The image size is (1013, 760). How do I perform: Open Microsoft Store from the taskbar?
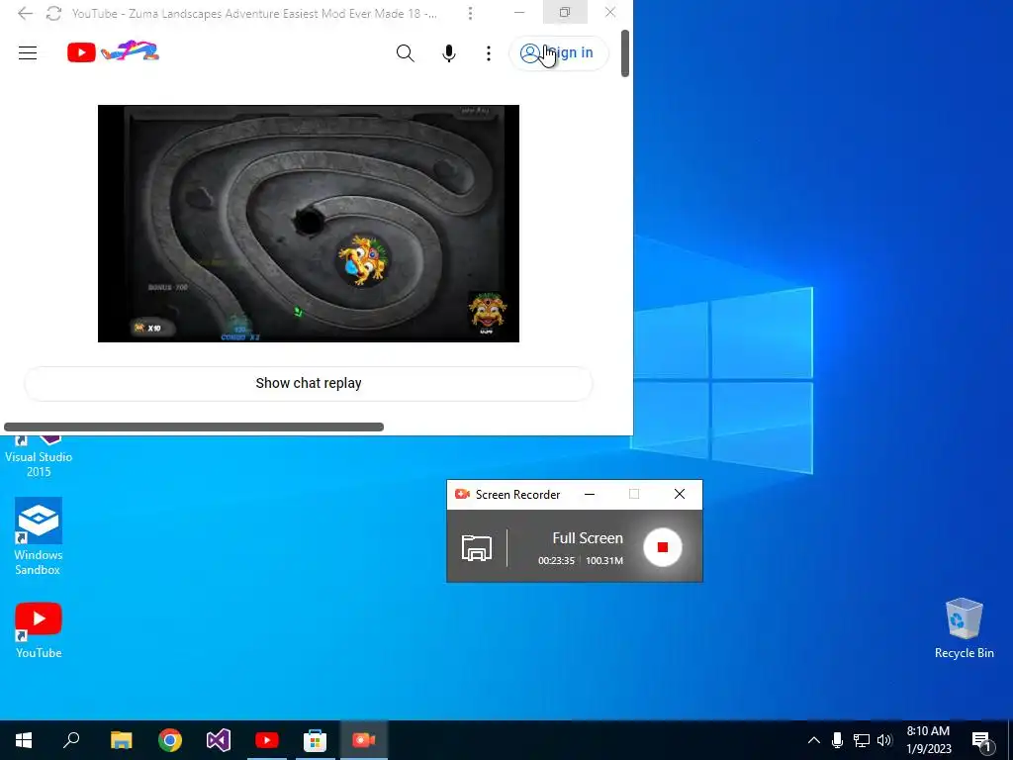click(316, 740)
